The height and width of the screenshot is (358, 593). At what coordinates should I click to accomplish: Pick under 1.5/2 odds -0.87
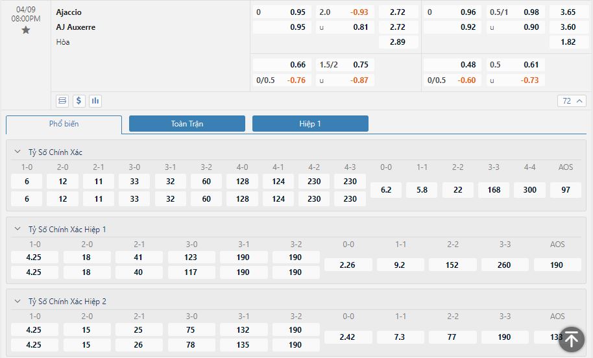345,80
